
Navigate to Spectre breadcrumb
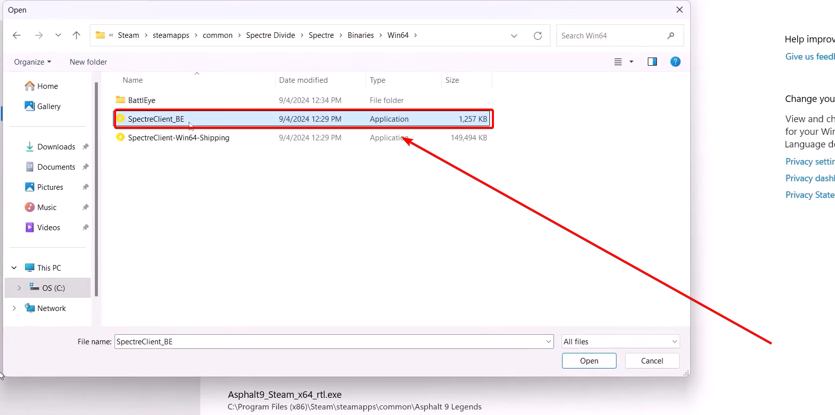(x=321, y=35)
